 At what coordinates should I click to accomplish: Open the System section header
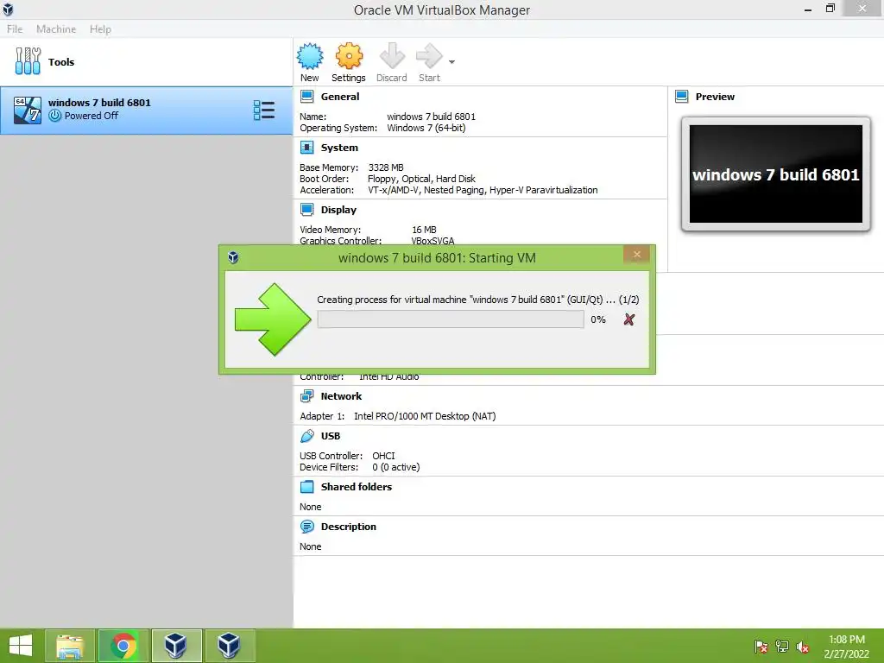pyautogui.click(x=339, y=148)
